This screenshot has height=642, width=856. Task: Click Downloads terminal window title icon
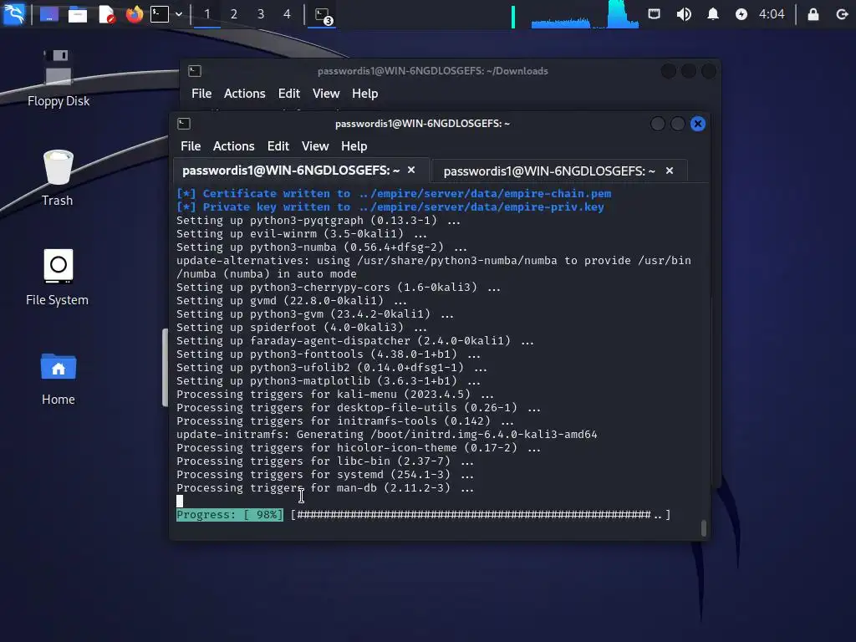coord(195,71)
